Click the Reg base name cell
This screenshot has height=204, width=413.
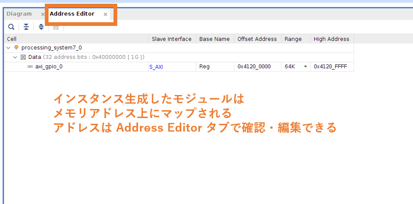pos(215,67)
